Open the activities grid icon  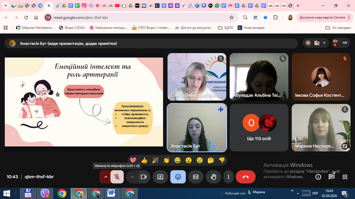coord(345,176)
